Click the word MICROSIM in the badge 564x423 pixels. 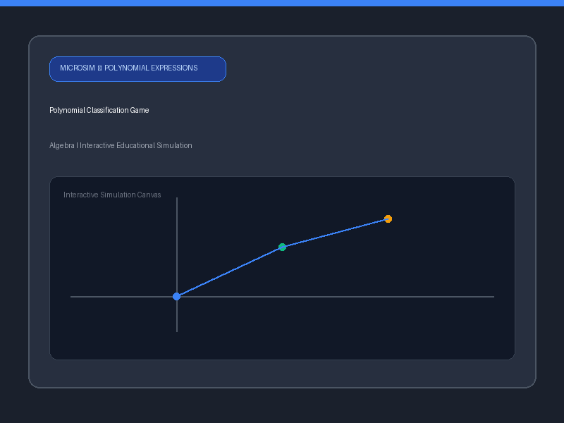coord(78,68)
